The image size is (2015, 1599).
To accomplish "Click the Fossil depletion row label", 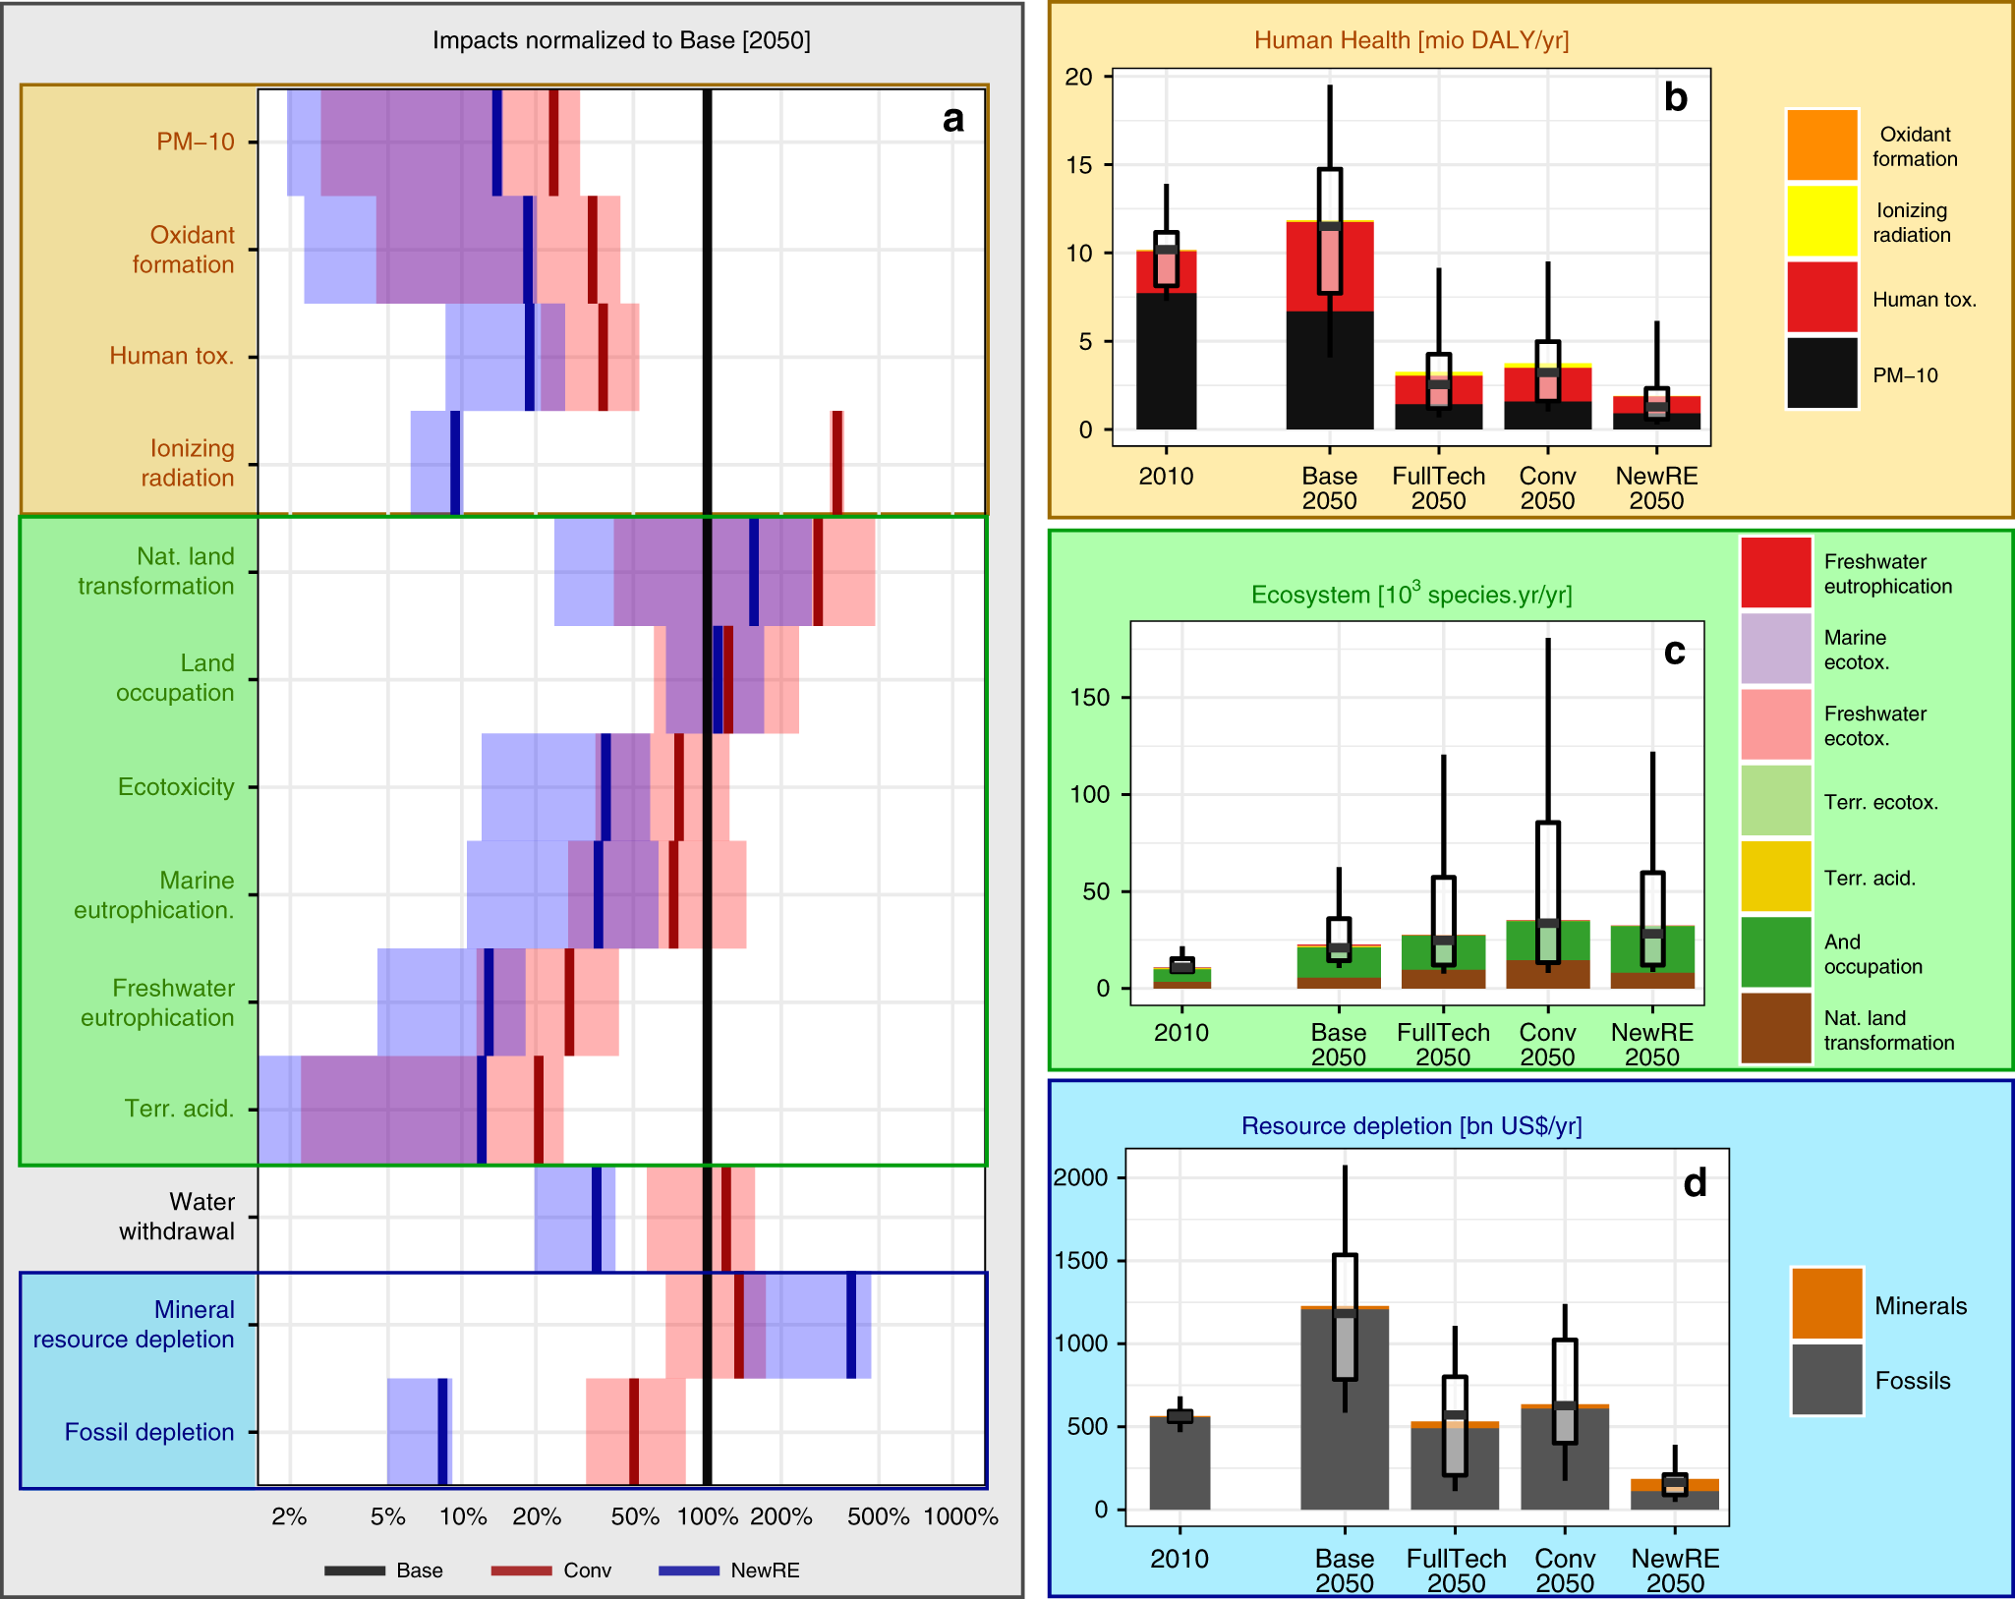I will 148,1432.
